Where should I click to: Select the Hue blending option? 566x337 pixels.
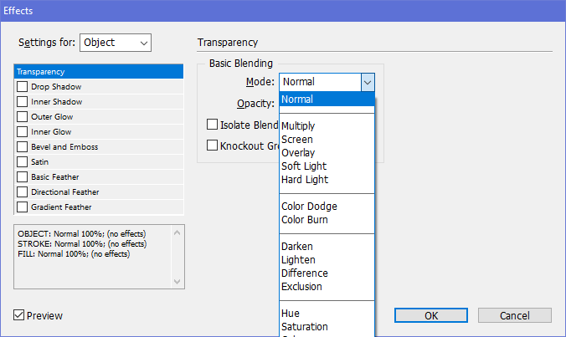coord(291,314)
